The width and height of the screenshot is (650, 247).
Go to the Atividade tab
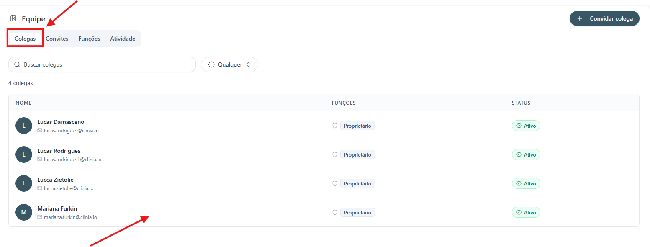point(123,39)
